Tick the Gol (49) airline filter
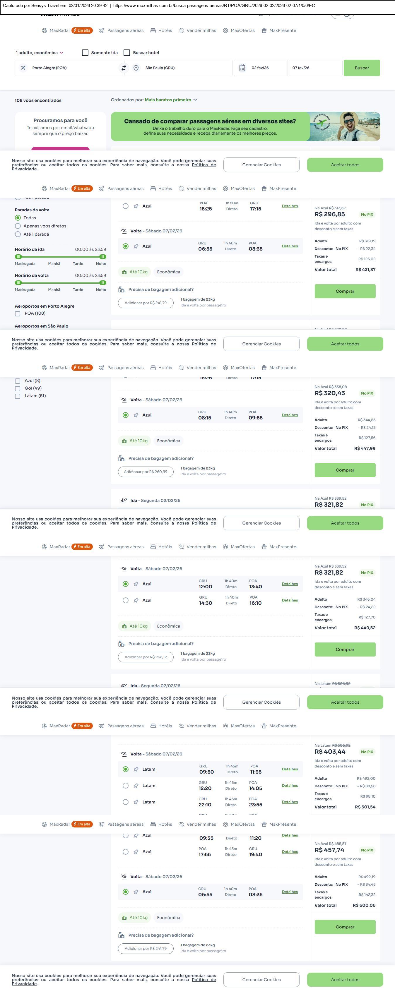Viewport: 395px width, 994px height. [x=17, y=388]
